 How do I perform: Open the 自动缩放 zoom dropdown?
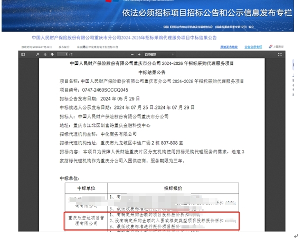pyautogui.click(x=159, y=55)
